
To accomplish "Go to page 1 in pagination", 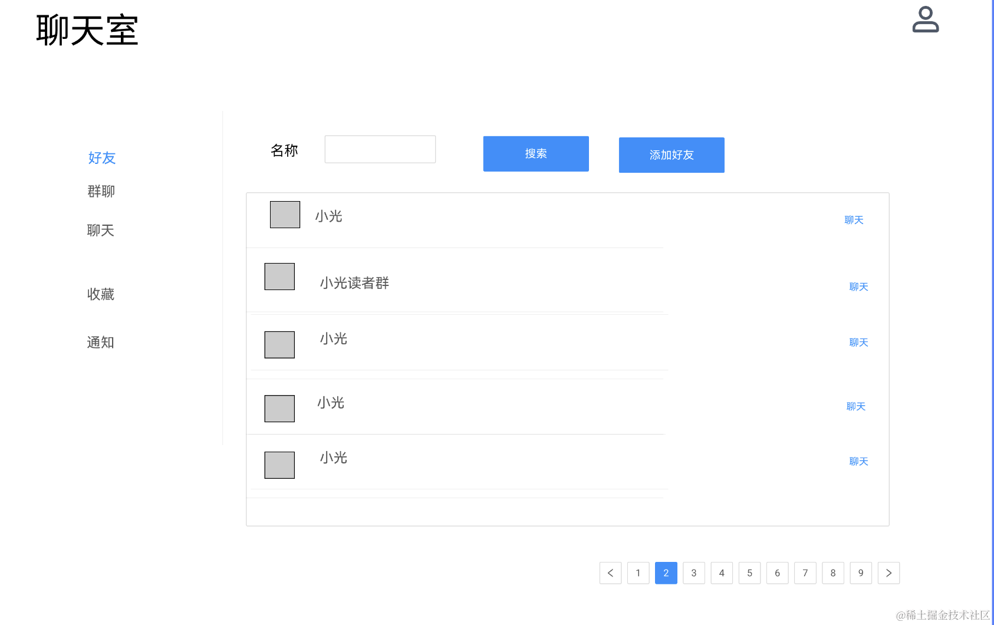I will coord(638,573).
